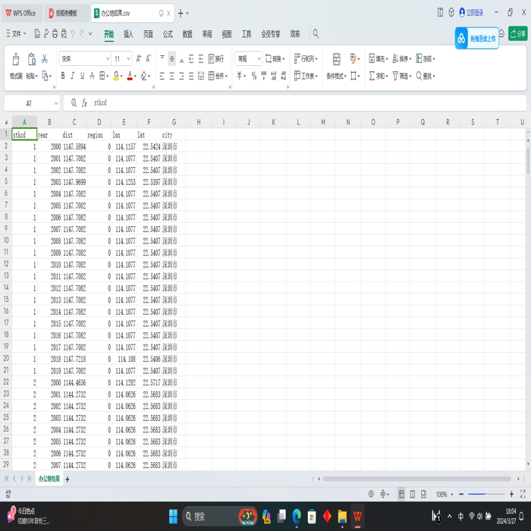Screen dimensions: 531x531
Task: Open Rows and Columns (行和列) menu
Action: click(x=306, y=59)
